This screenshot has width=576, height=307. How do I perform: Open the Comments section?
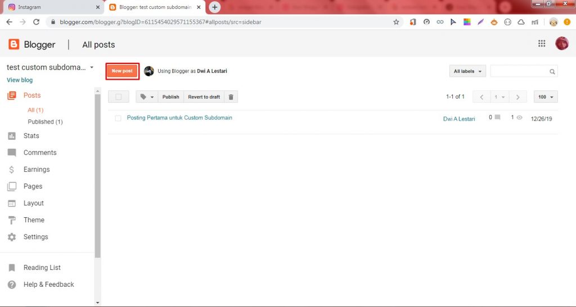(40, 153)
